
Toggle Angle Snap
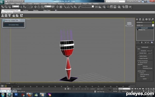(68, 7)
